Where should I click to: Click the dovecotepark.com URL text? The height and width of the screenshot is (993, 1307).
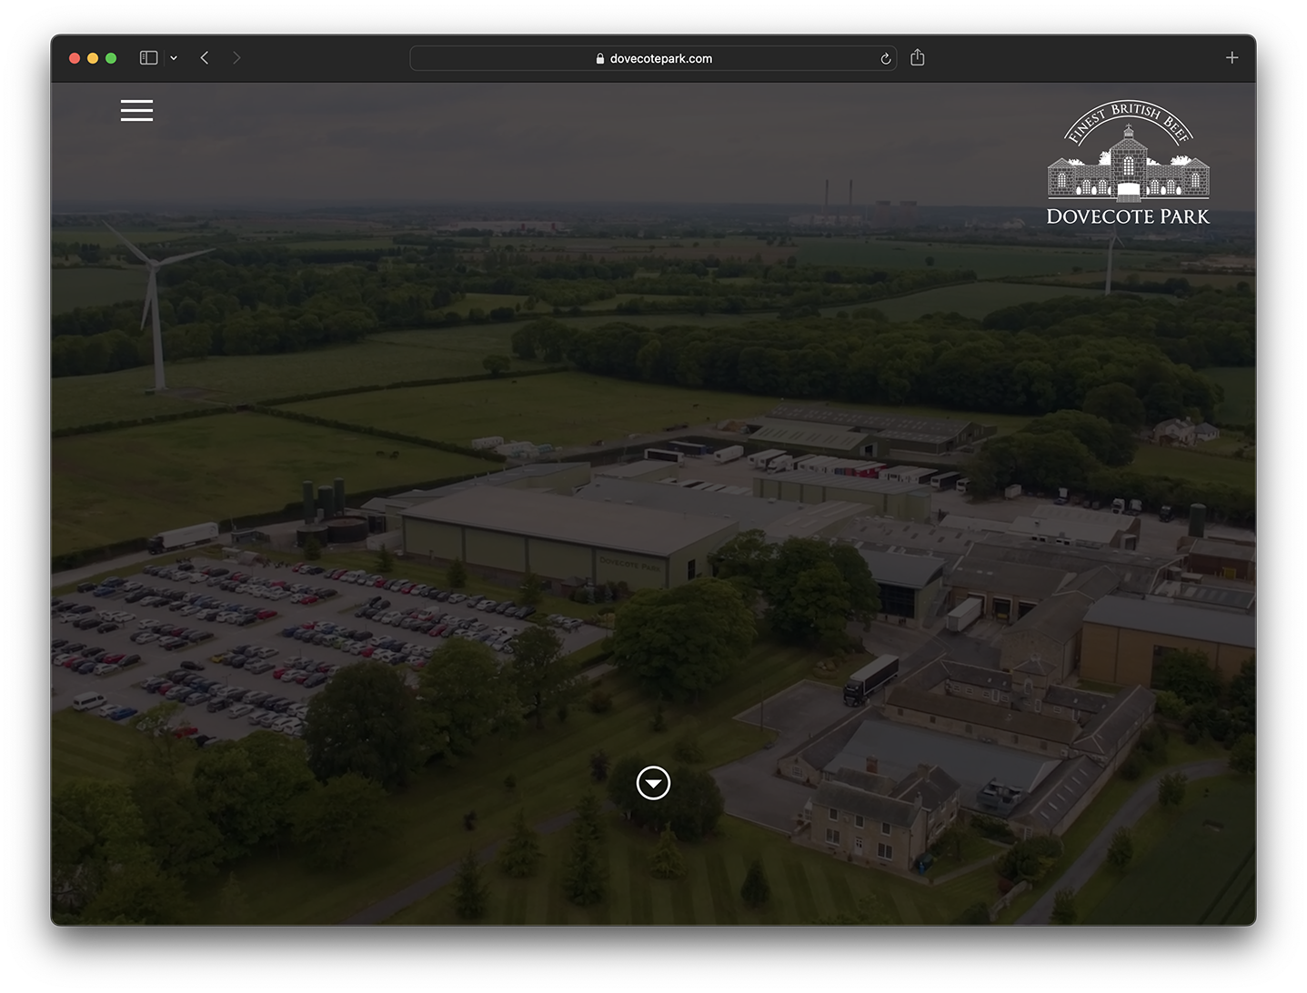[661, 58]
